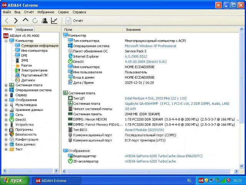Open the Gigabyte GA-8S649MF motherboard link
The width and height of the screenshot is (246, 185).
[177, 104]
